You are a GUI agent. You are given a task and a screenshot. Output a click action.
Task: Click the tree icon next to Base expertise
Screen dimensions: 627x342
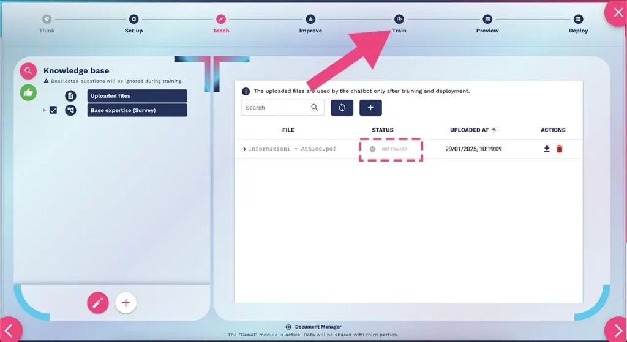tap(71, 110)
